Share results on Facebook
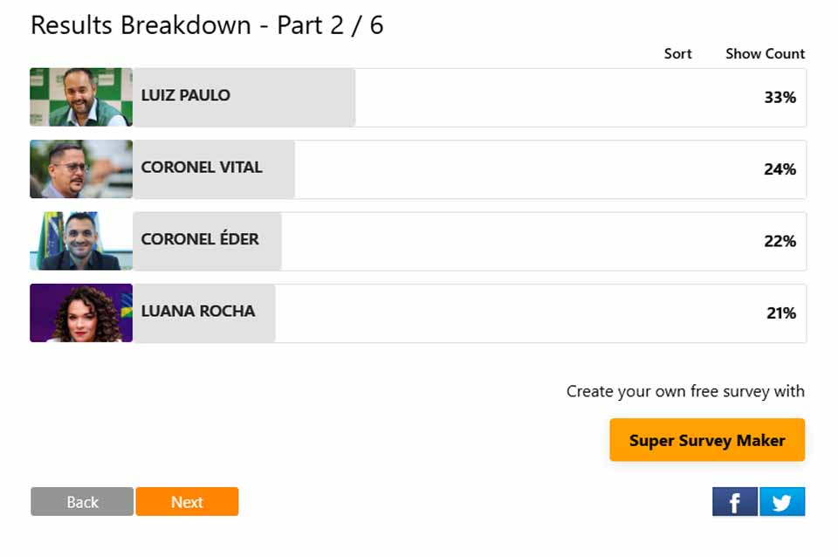838x557 pixels. click(x=735, y=502)
